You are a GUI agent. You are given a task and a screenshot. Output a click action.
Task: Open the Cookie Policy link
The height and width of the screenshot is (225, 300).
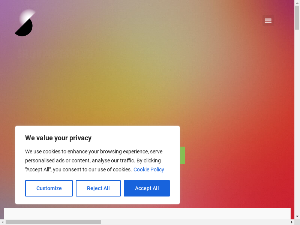tap(148, 169)
